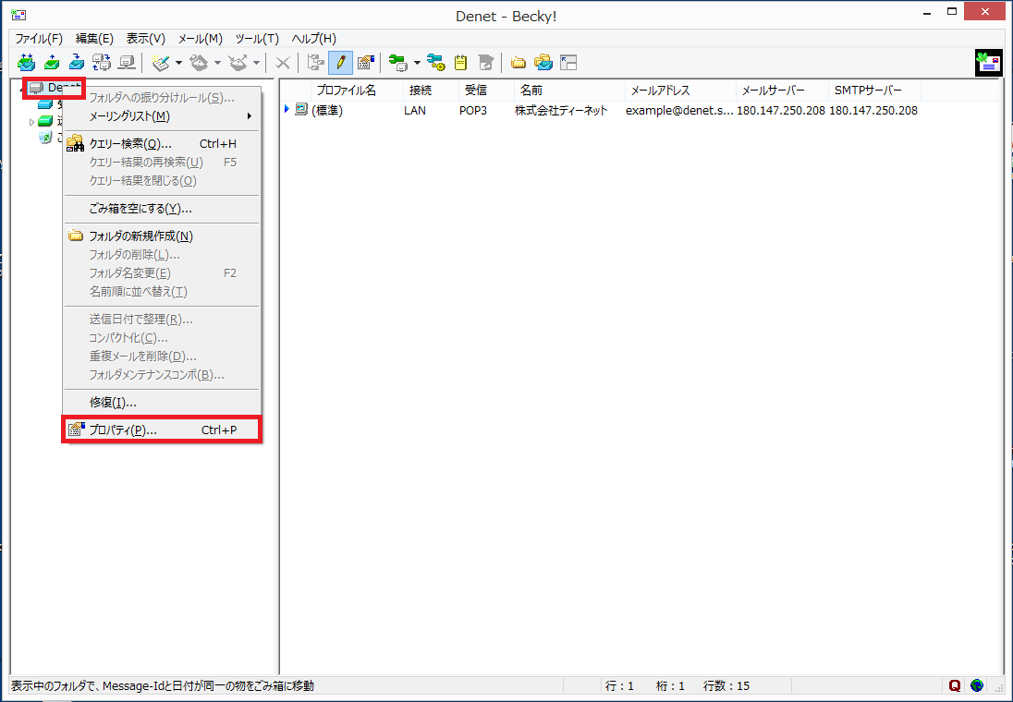Open dropdown arrow beside forward icon

click(256, 63)
